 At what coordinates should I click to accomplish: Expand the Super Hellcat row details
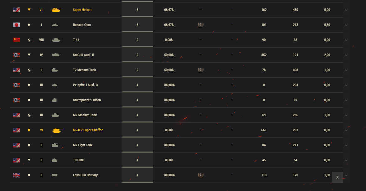pyautogui.click(x=346, y=10)
